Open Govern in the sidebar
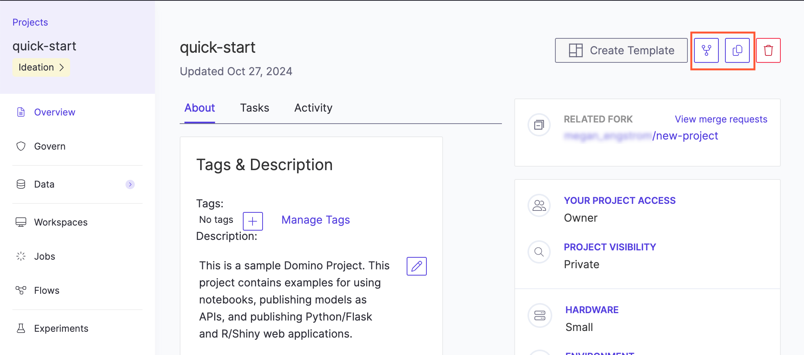Image resolution: width=804 pixels, height=355 pixels. point(50,146)
